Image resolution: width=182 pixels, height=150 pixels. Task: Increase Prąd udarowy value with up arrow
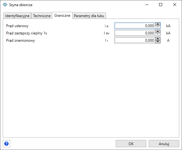[158, 24]
